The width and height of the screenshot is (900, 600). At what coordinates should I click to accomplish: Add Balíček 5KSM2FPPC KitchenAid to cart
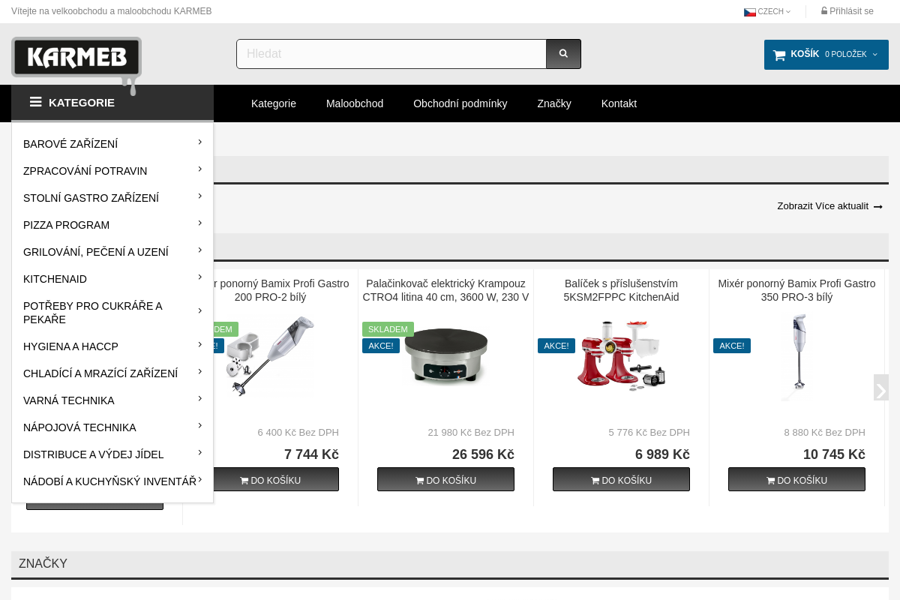621,479
